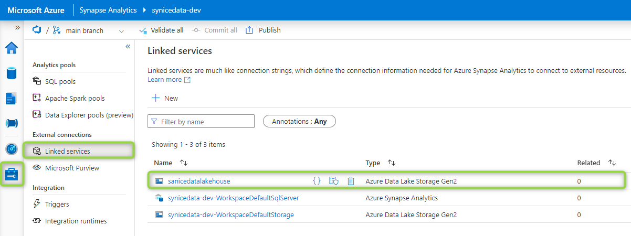View JSON code for sanicedatalakehouse
This screenshot has width=631, height=236.
[317, 181]
